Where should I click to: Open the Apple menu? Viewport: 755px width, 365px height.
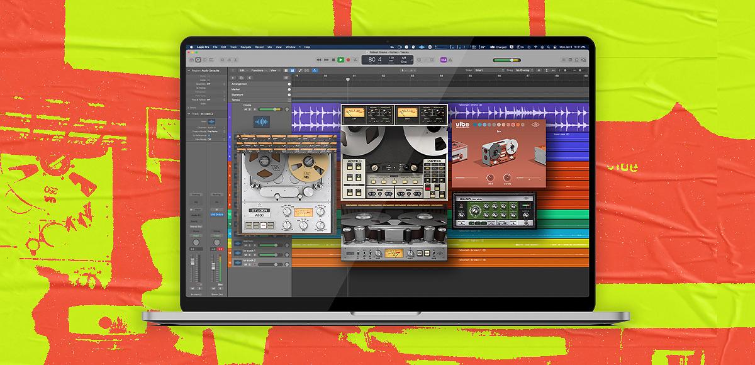(x=191, y=47)
